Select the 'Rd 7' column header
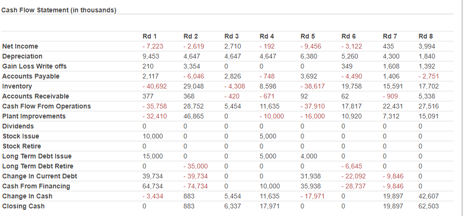The height and width of the screenshot is (216, 463). [390, 36]
